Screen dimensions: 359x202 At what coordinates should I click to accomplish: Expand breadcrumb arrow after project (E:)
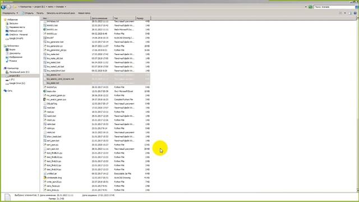tap(46, 7)
